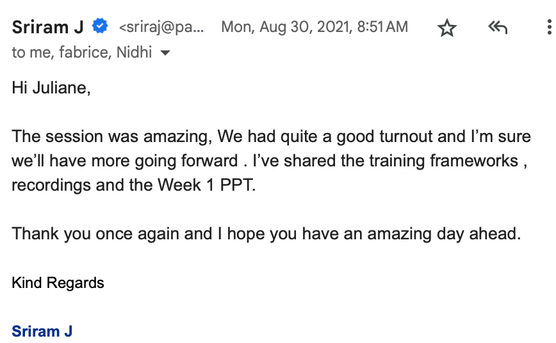Click the Reply all arrow icon
The width and height of the screenshot is (556, 343).
pos(498,28)
